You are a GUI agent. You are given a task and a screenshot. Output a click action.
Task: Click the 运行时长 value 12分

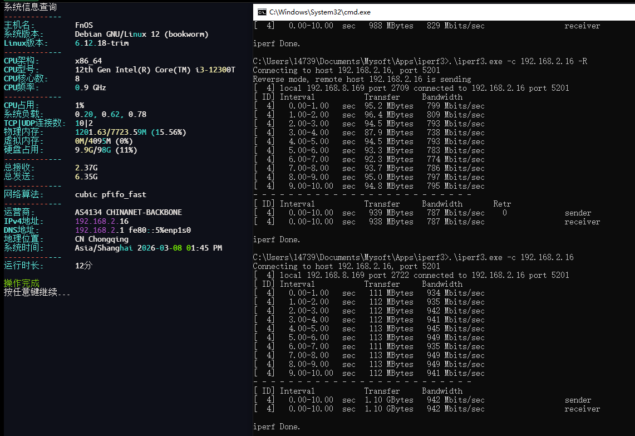click(83, 266)
